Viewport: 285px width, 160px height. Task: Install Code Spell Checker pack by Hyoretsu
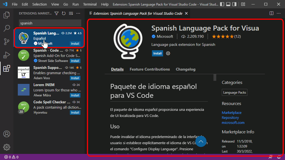coord(75,112)
